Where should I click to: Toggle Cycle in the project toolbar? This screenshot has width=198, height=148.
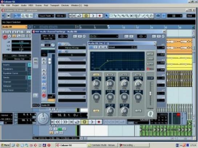pyautogui.click(x=79, y=16)
